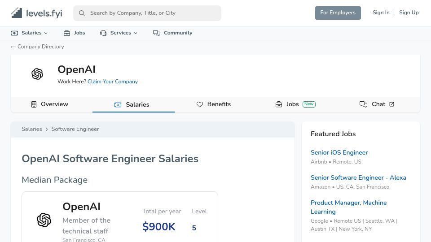431x242 pixels.
Task: Click the OpenAI logo in company header
Action: coord(37,74)
